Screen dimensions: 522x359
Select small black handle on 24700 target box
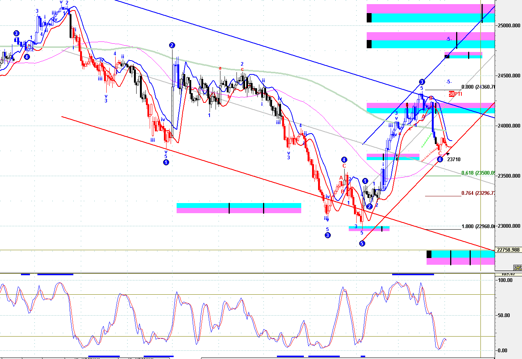coord(447,56)
